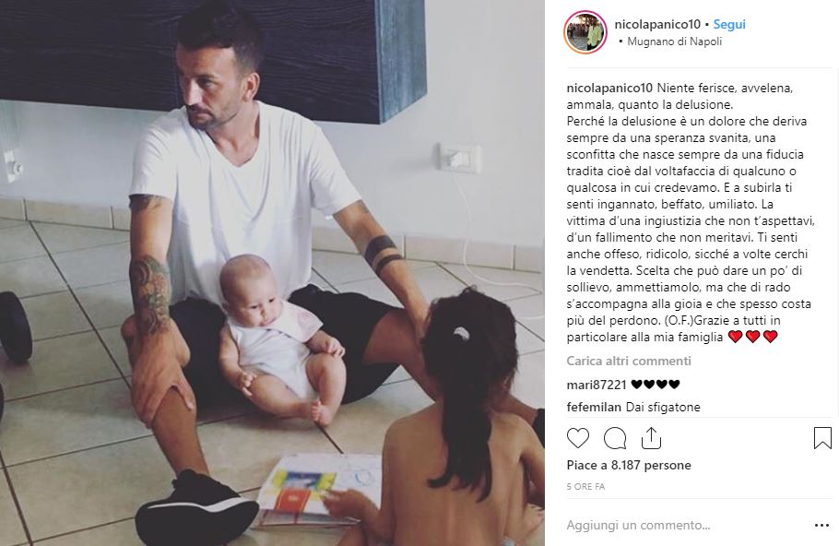This screenshot has height=546, width=839.
Task: Click the Dai sfigatone comment text
Action: click(x=663, y=407)
